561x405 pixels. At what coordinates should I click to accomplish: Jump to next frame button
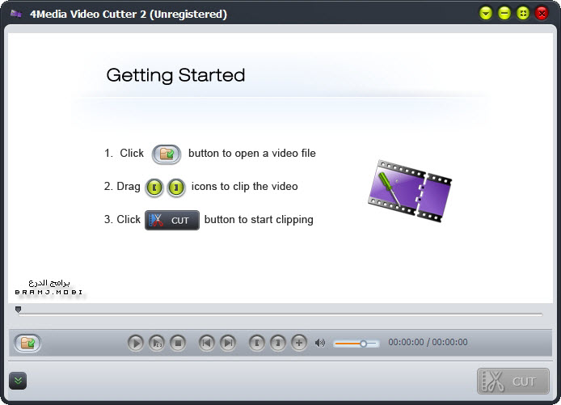228,343
